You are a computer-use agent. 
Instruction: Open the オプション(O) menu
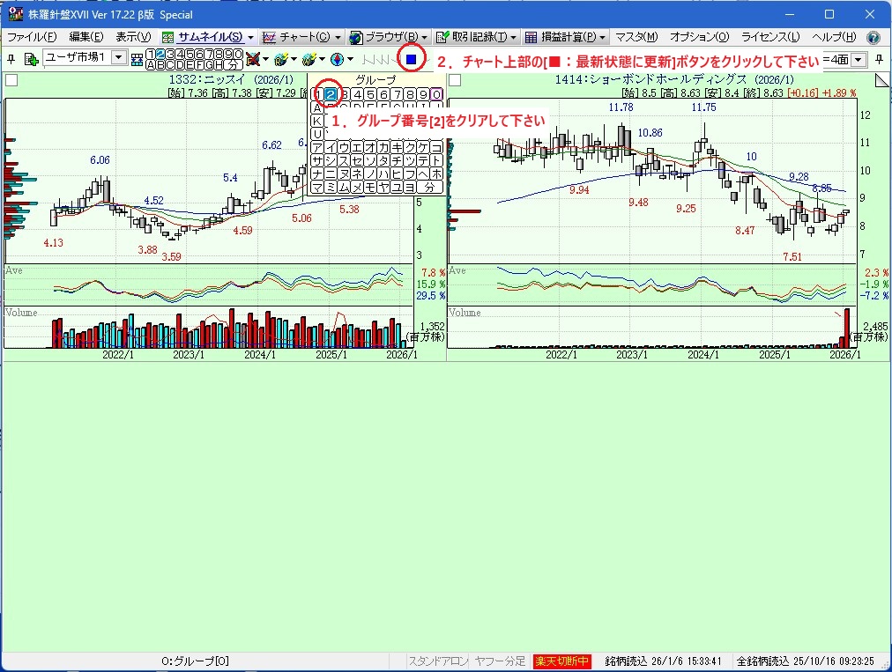coord(699,38)
